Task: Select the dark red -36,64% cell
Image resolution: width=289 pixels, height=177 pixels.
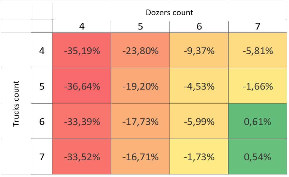Action: pyautogui.click(x=82, y=86)
